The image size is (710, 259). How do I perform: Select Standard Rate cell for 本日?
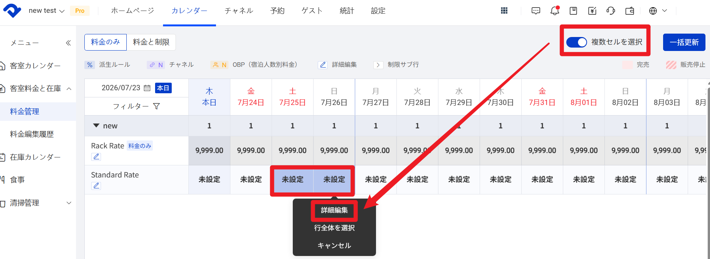tap(210, 180)
